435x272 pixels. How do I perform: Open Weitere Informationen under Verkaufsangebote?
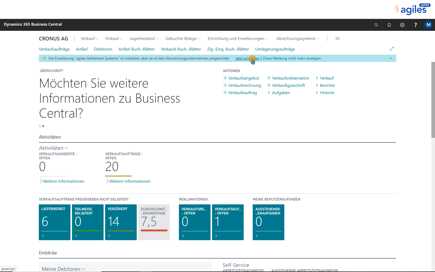[62, 181]
